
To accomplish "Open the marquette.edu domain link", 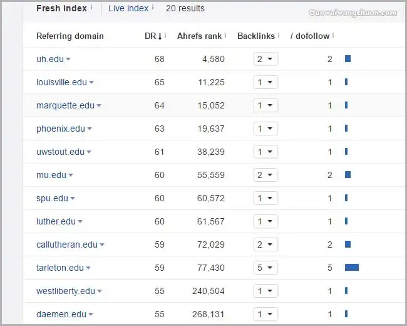I will 65,105.
